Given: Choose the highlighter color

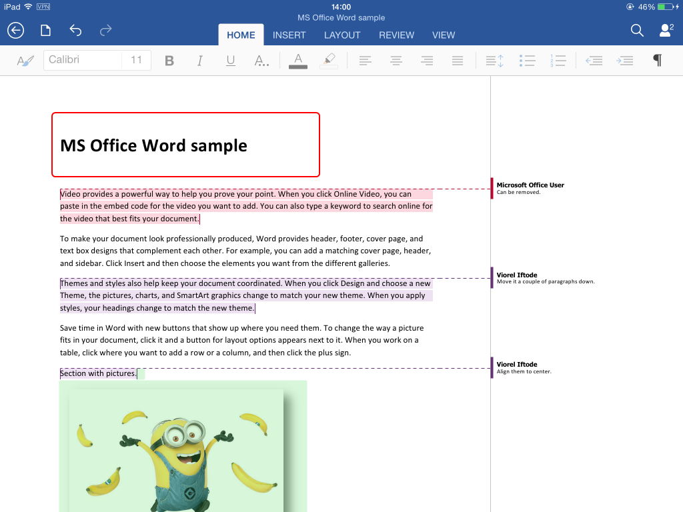Looking at the screenshot, I should 329,61.
